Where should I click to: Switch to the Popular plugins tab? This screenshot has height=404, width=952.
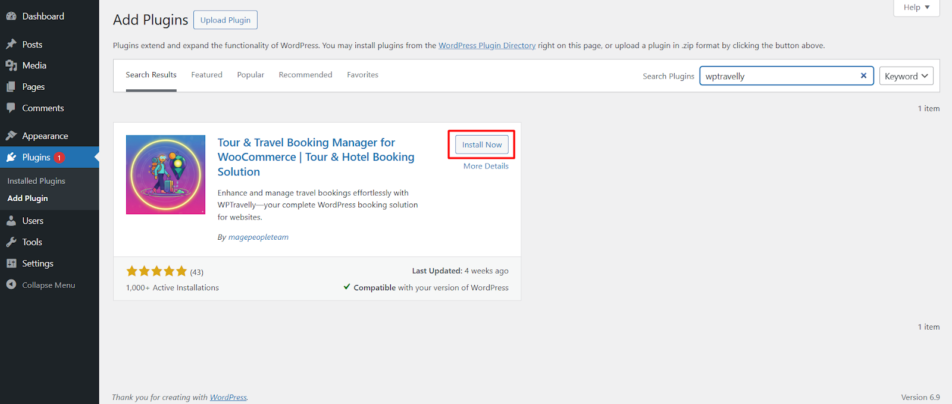click(250, 75)
